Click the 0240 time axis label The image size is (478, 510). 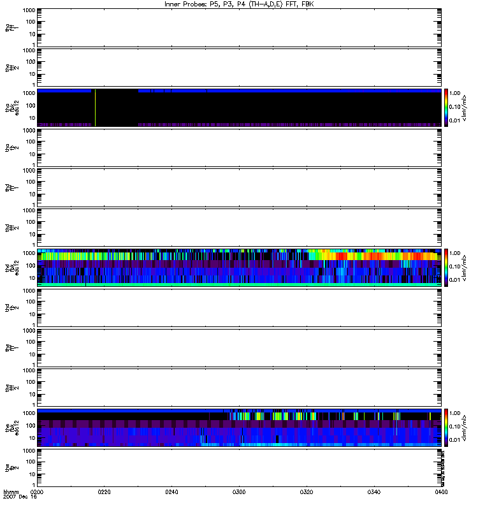pyautogui.click(x=171, y=492)
